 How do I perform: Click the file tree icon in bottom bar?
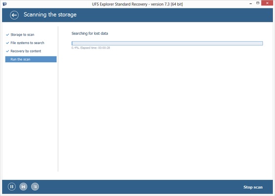pyautogui.click(x=35, y=187)
